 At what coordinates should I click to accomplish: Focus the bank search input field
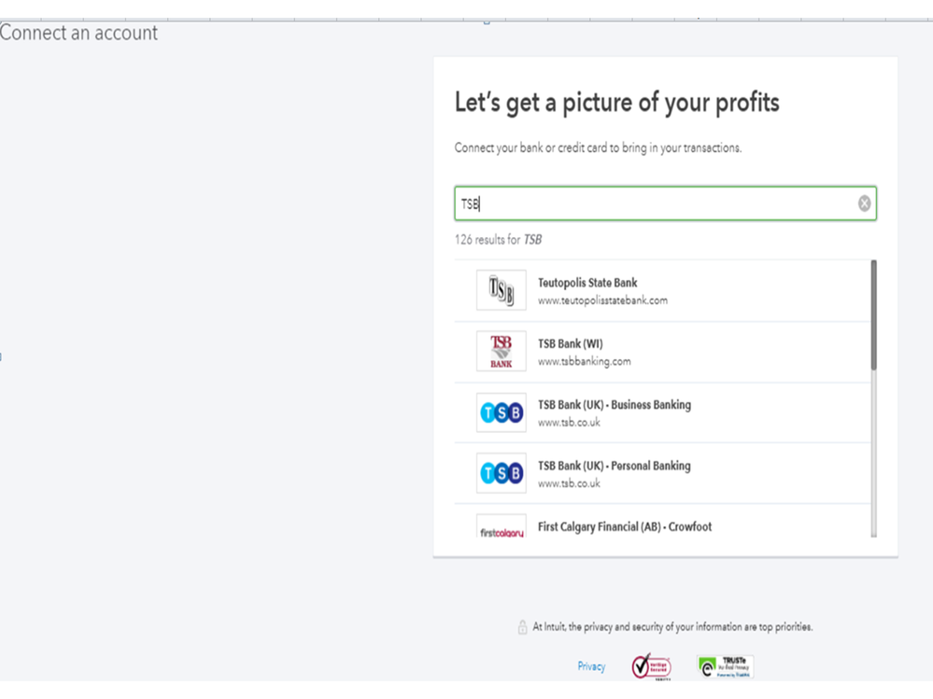(654, 203)
